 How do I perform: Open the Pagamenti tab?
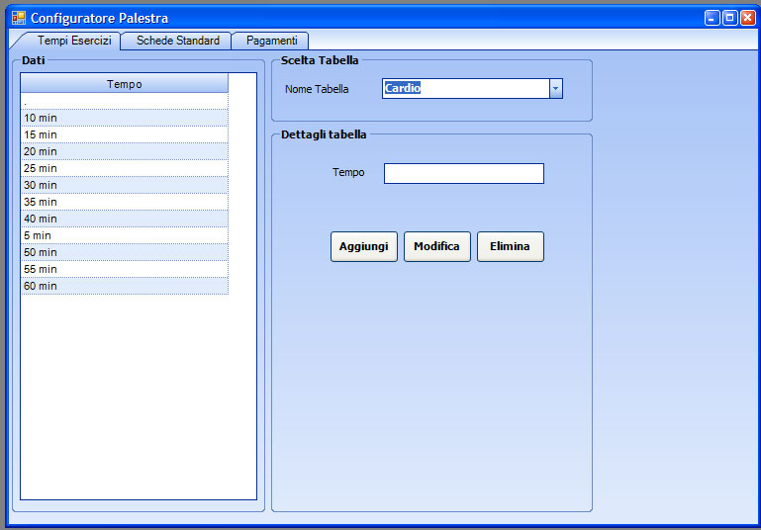click(x=271, y=41)
